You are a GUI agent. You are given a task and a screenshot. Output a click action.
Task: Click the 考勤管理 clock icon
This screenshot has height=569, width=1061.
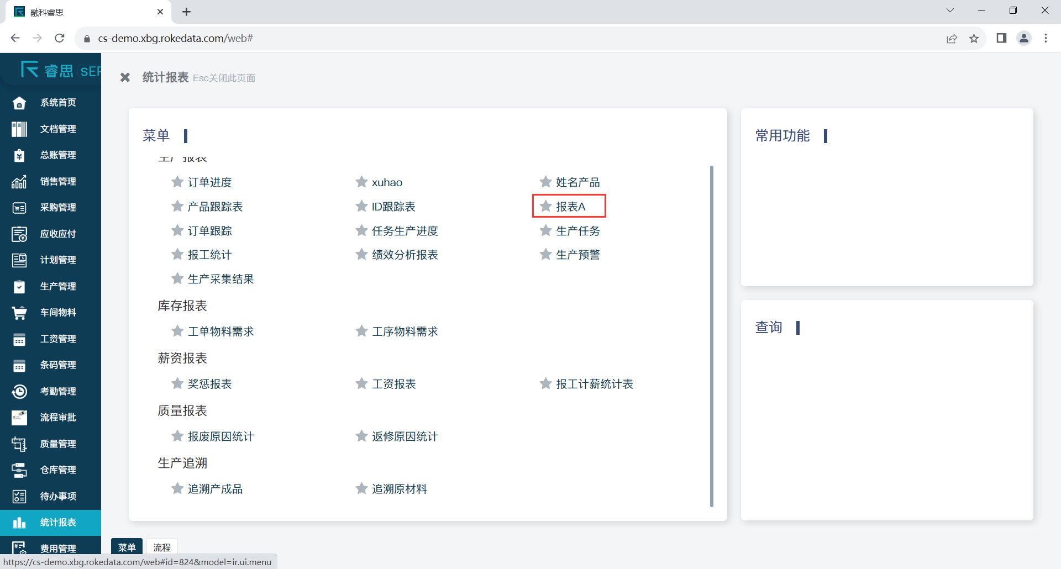19,392
